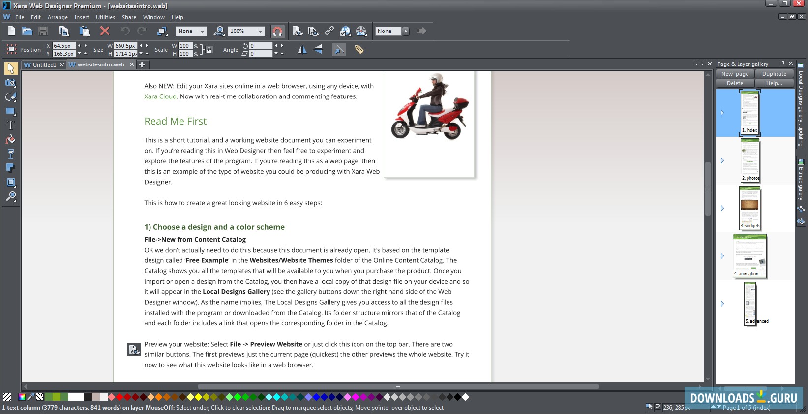Click the gallery Help... button
This screenshot has width=808, height=414.
pyautogui.click(x=774, y=83)
